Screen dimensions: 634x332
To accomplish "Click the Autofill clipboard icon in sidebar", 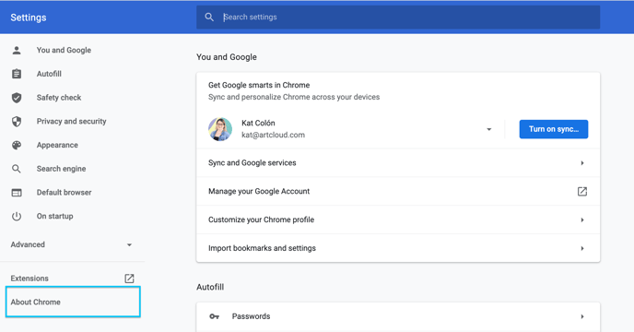I will [17, 74].
